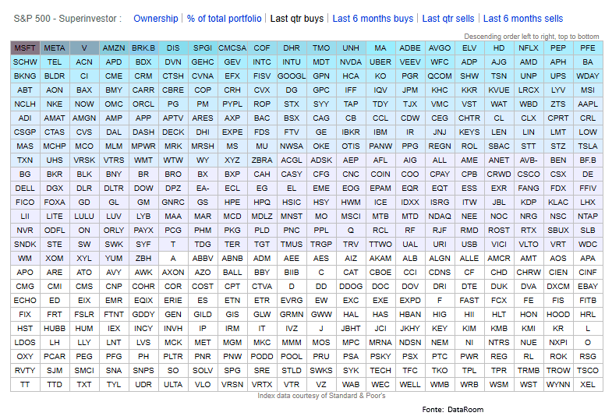
Task: Select the TT ticker cell
Action: [25, 384]
